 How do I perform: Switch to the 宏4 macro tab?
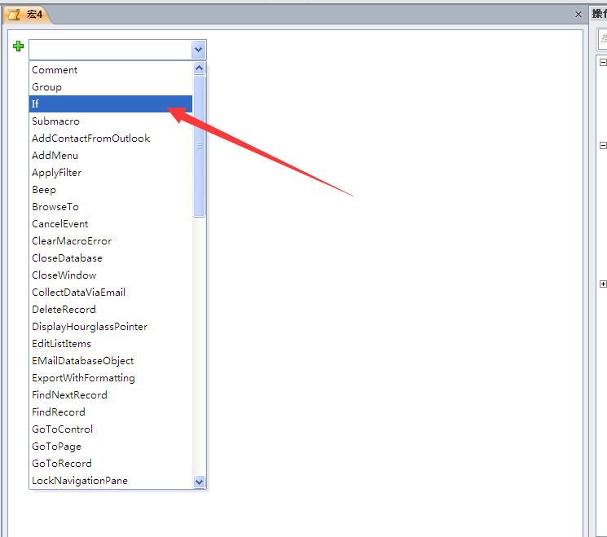(x=26, y=15)
